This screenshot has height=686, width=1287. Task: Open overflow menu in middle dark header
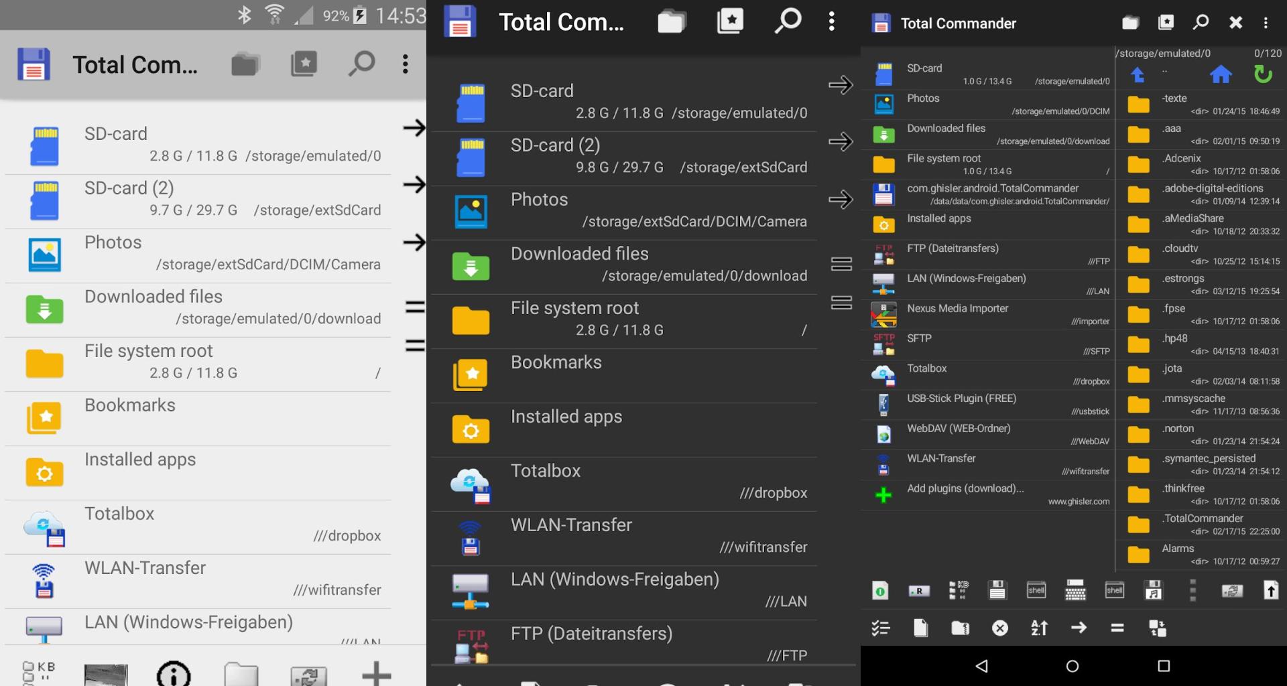click(831, 22)
